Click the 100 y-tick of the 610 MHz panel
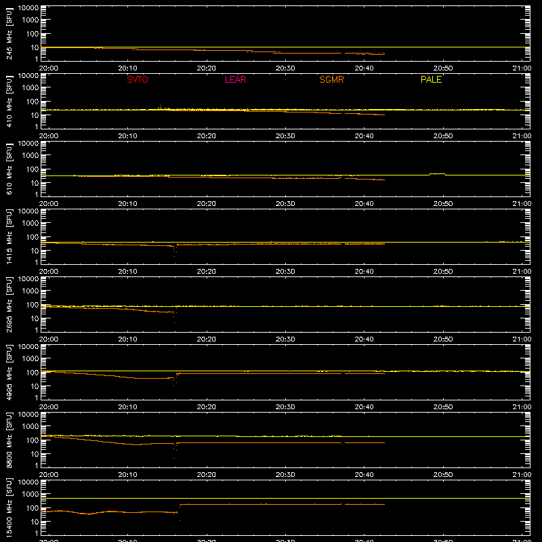Image resolution: width=542 pixels, height=542 pixels. click(x=33, y=169)
